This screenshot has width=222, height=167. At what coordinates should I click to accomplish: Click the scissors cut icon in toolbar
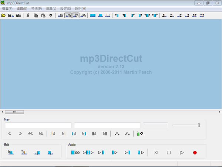pos(28,16)
